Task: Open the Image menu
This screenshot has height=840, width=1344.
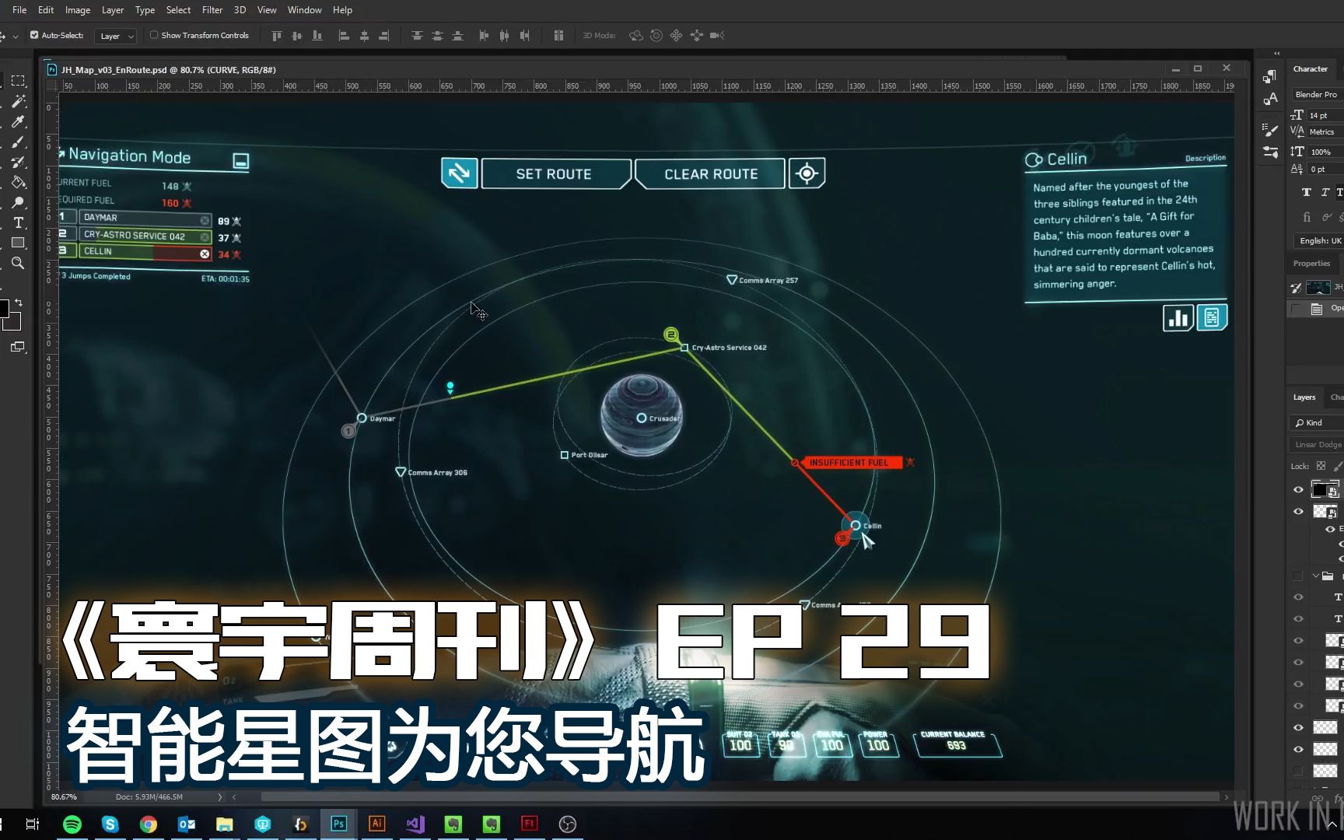Action: coord(78,10)
